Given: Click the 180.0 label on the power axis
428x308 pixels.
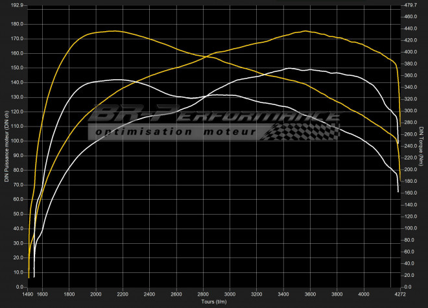Looking at the screenshot, I should [16, 24].
